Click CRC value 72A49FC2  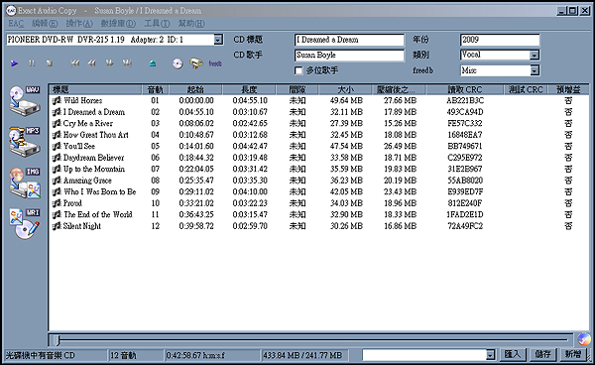(x=465, y=226)
